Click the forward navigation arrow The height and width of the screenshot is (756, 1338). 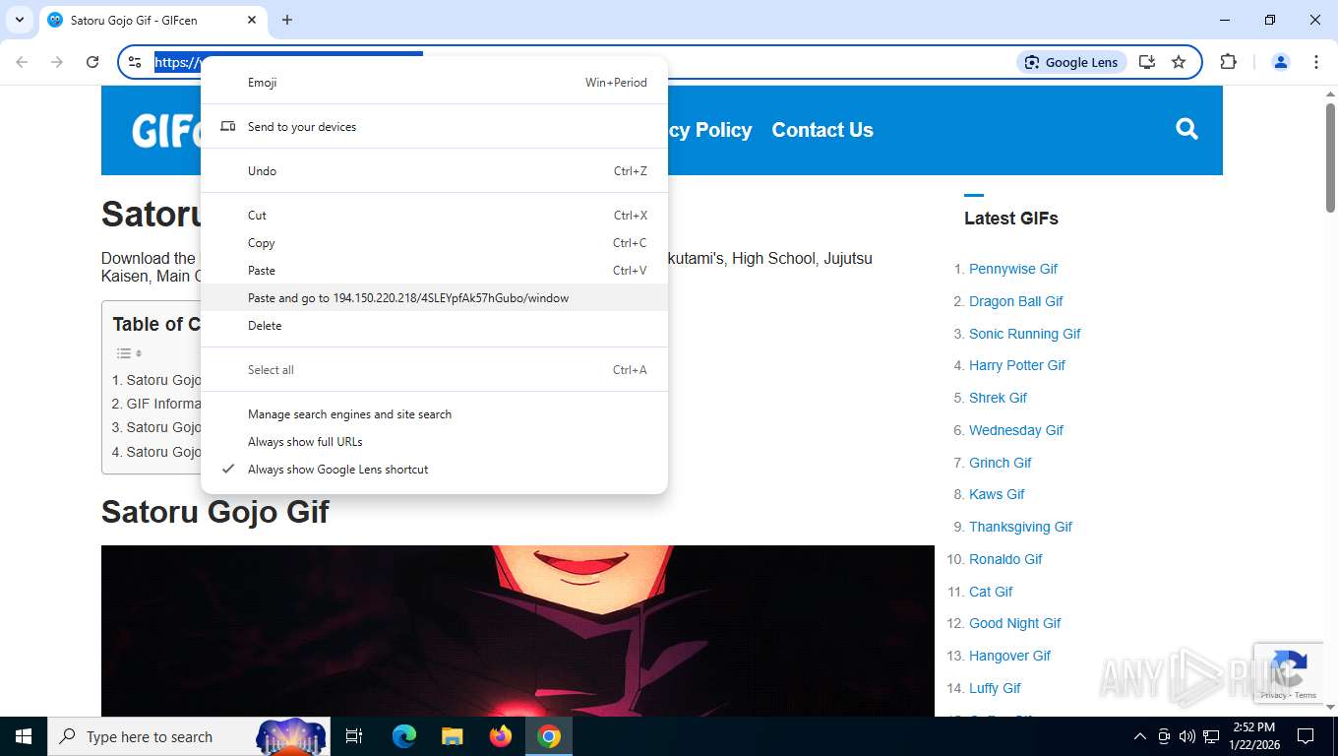click(57, 62)
